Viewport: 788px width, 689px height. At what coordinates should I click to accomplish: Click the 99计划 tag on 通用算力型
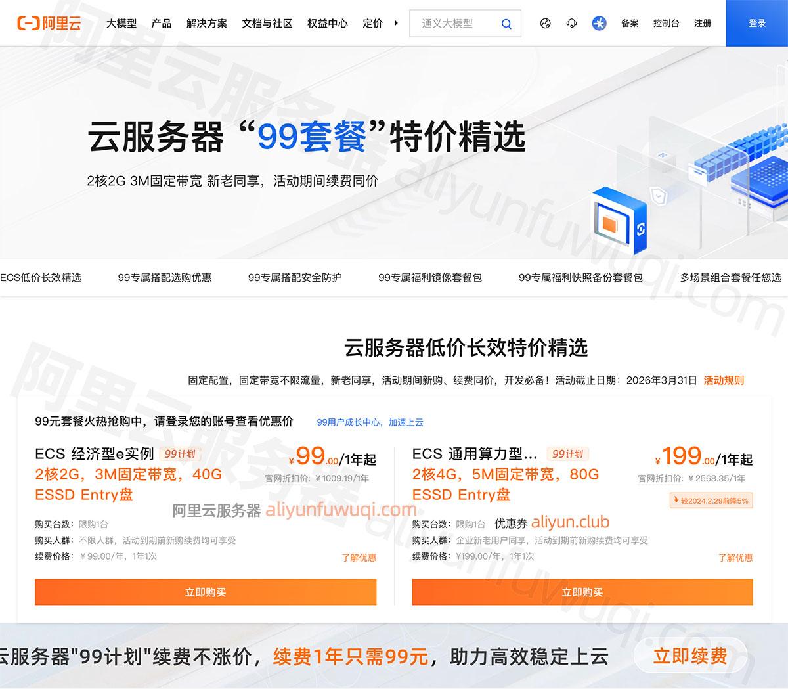(568, 454)
